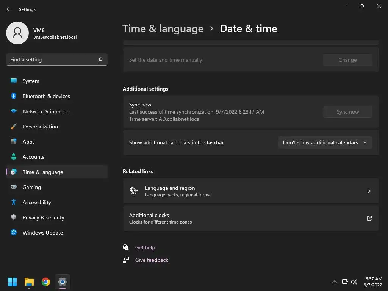The image size is (388, 291).
Task: Navigate to Time & language breadcrumb
Action: (163, 29)
